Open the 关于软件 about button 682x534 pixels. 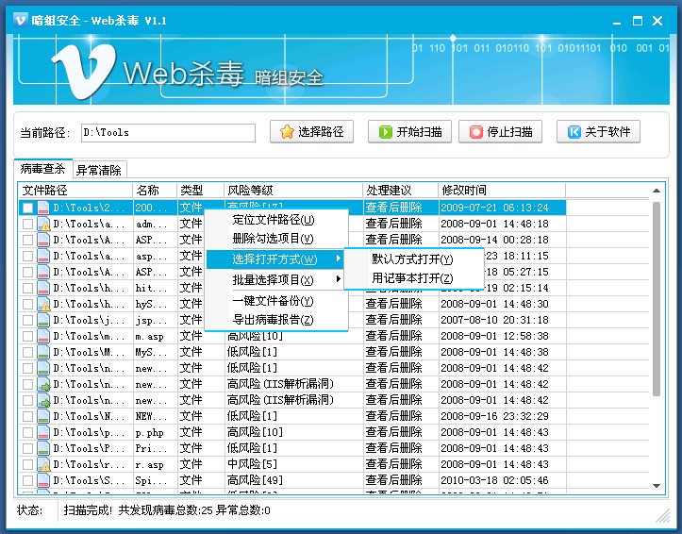(x=598, y=132)
